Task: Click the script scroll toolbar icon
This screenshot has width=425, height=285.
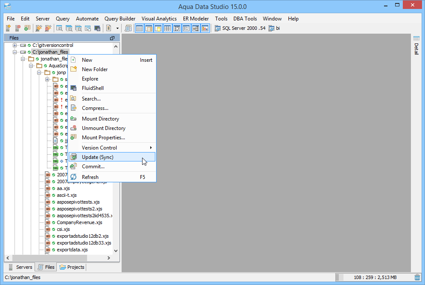Action: (x=128, y=28)
